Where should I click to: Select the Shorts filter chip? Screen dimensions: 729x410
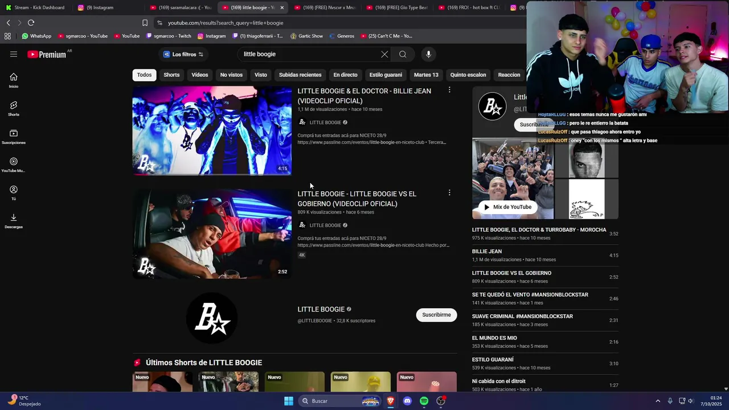pos(171,75)
